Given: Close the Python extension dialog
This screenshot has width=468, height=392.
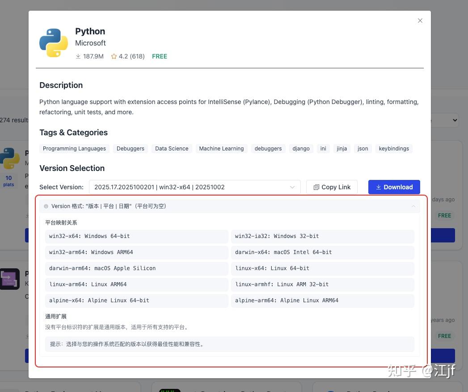Looking at the screenshot, I should click(420, 21).
